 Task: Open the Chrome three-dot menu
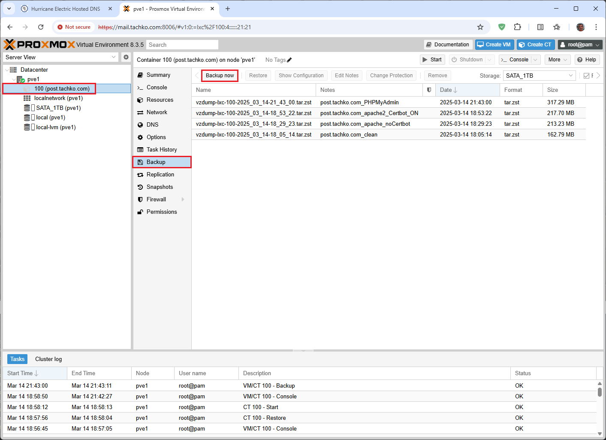point(596,27)
